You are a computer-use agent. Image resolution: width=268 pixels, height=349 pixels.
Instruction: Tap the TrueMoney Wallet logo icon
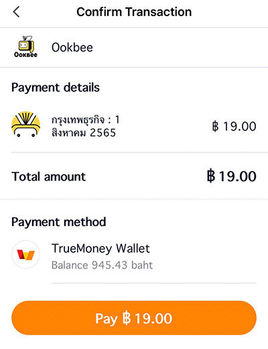click(25, 254)
